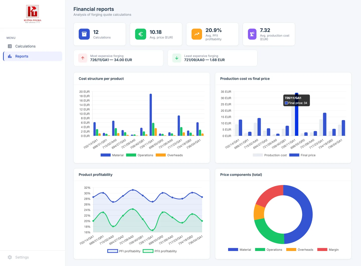Viewport: 361px width, 266px height.
Task: Toggle Production cost legend item
Action: (x=270, y=155)
